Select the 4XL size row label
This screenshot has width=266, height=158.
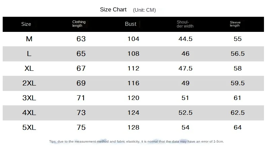point(29,112)
